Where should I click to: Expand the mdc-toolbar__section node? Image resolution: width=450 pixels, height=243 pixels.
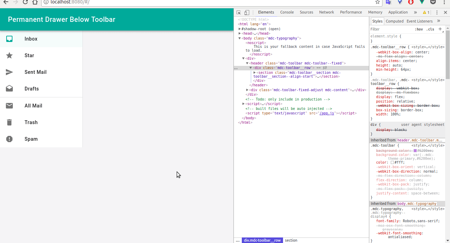[255, 73]
